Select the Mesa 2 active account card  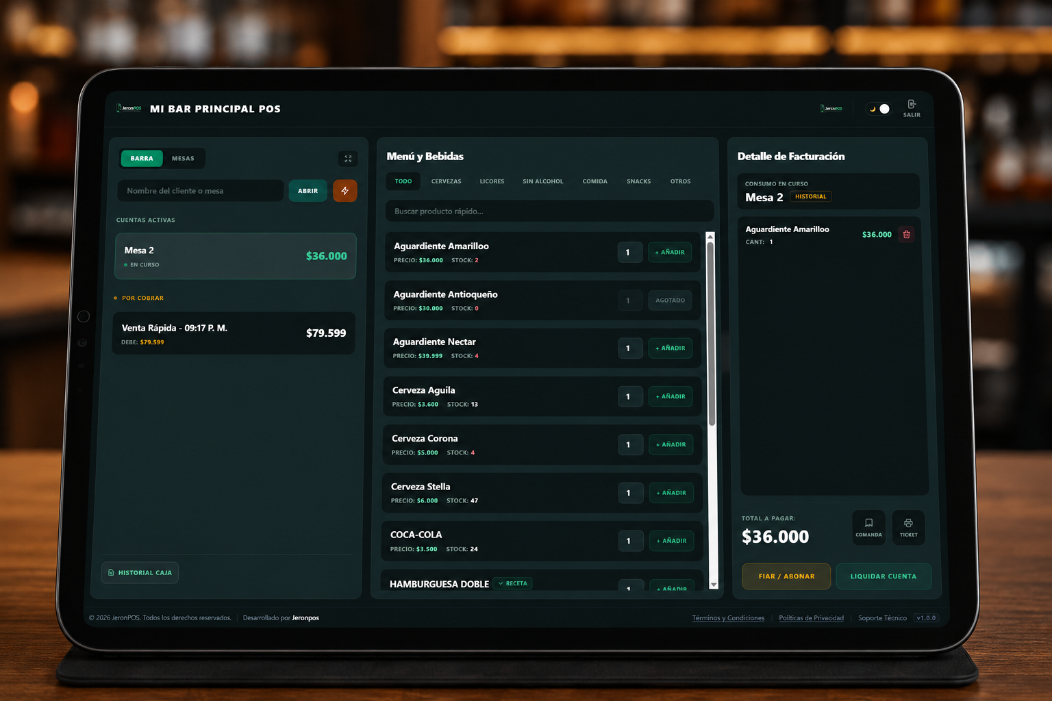[236, 256]
